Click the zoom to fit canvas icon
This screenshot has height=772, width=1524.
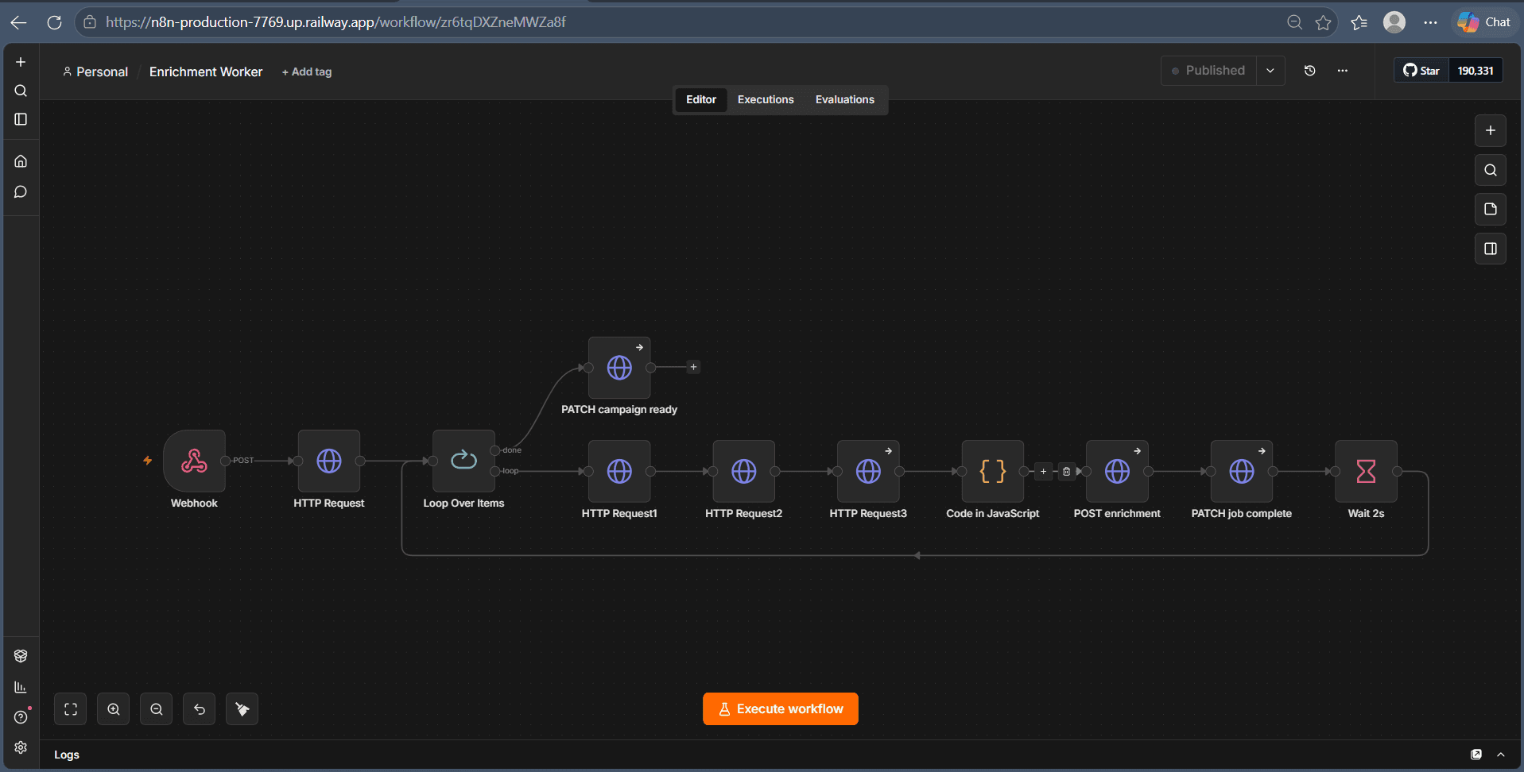(x=71, y=709)
